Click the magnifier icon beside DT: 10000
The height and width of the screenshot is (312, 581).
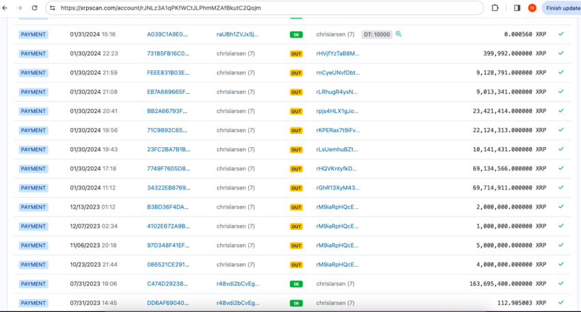tap(398, 34)
